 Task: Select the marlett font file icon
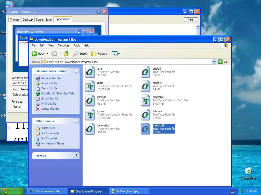tap(146, 86)
